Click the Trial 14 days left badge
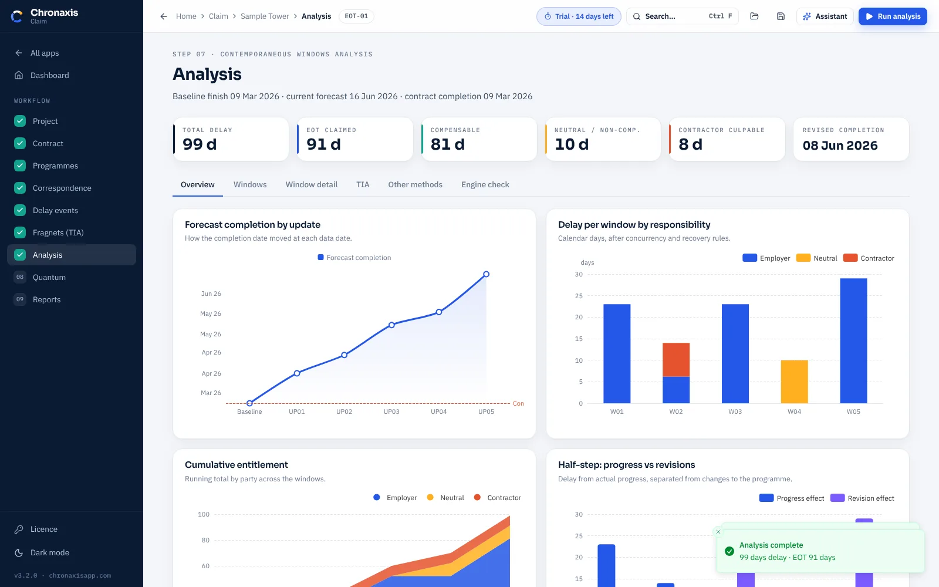Screen dimensions: 939x587 (x=579, y=16)
